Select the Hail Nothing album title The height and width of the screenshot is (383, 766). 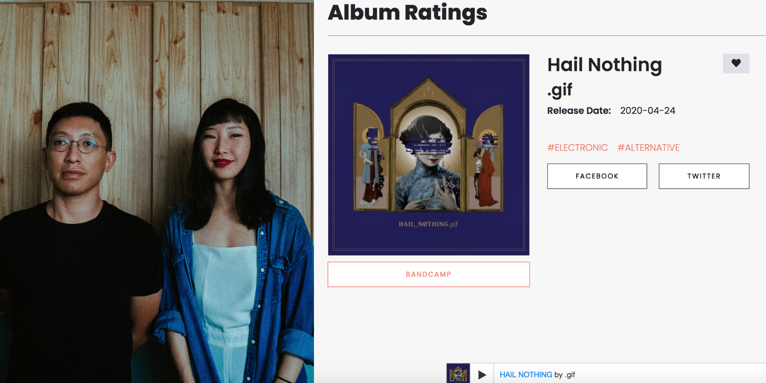[x=604, y=65]
